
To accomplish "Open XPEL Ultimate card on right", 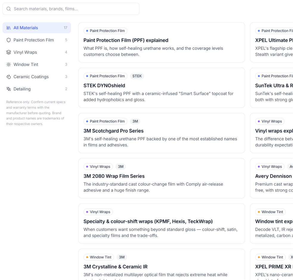I will 272,42.
